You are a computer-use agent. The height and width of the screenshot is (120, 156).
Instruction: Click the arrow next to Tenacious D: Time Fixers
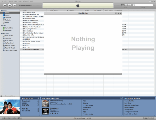(x=43, y=49)
